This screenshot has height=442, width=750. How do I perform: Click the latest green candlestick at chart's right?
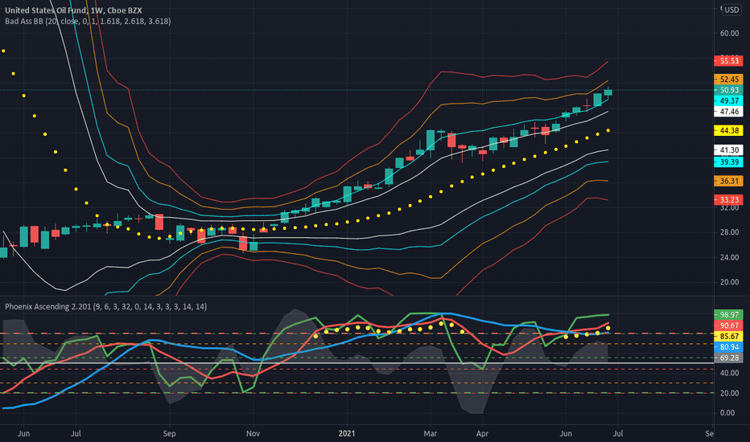pyautogui.click(x=608, y=92)
